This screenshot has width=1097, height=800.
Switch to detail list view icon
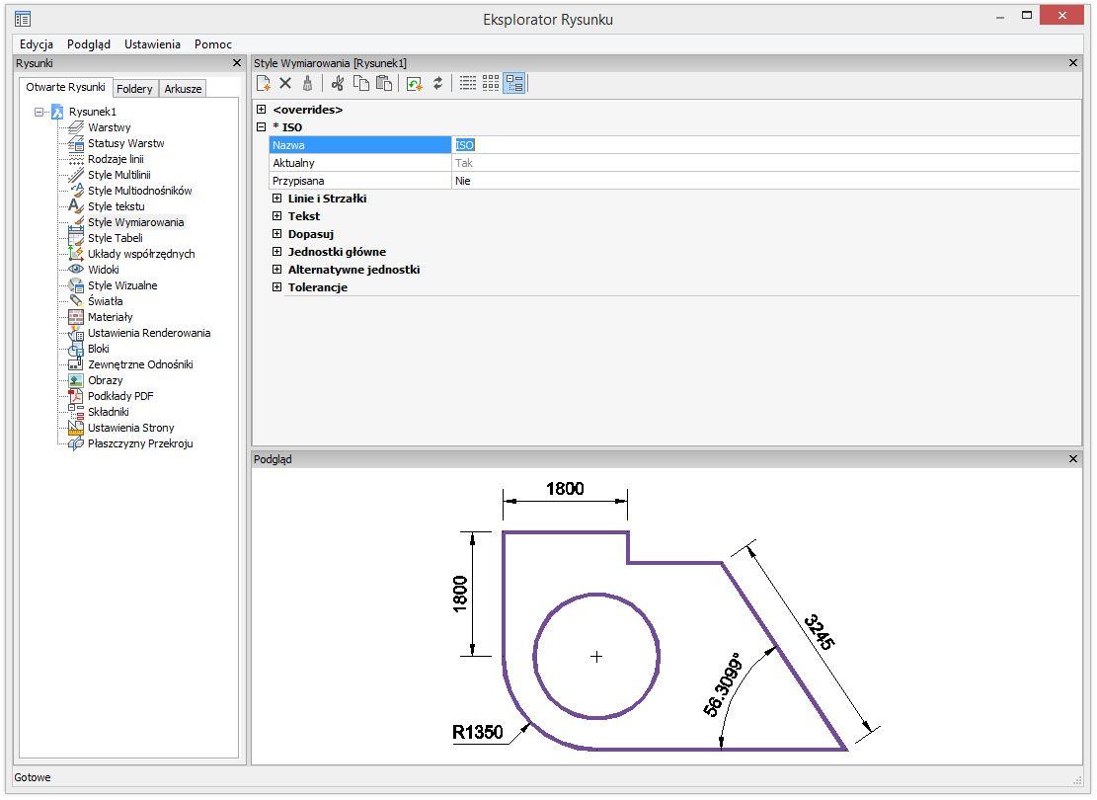[468, 83]
